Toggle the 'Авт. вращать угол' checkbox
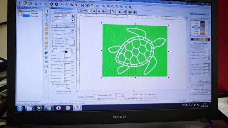The image size is (228, 128). [x=53, y=84]
